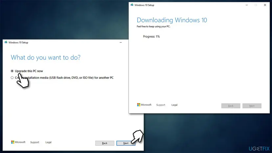
Task: Click the 'What do you want to do?' heading
Action: click(x=46, y=57)
